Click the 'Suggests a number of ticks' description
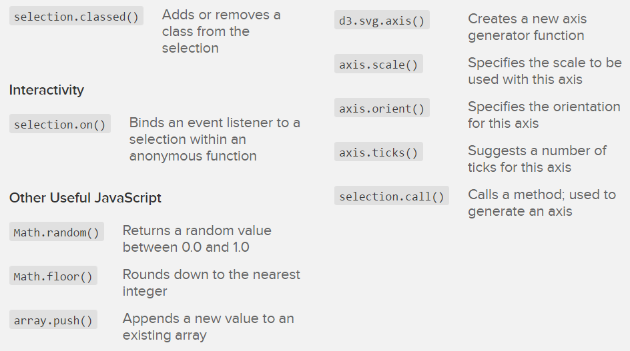630x351 pixels. click(537, 159)
